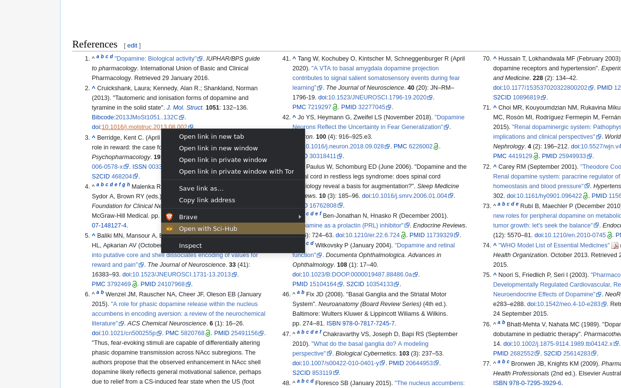Click PDF icon after WHO Model List
This screenshot has height=388, width=621.
coord(615,245)
